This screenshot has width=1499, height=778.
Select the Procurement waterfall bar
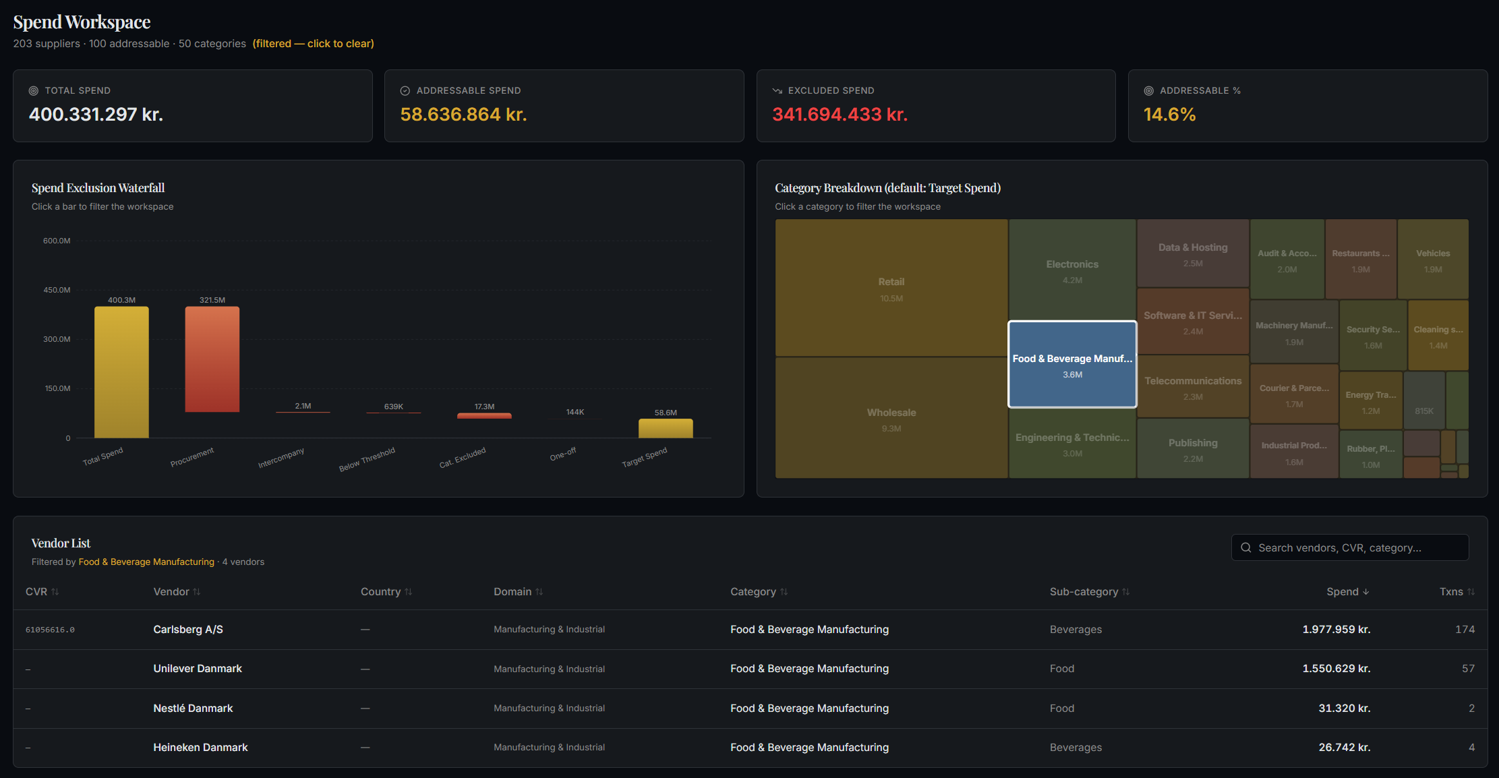pos(212,359)
